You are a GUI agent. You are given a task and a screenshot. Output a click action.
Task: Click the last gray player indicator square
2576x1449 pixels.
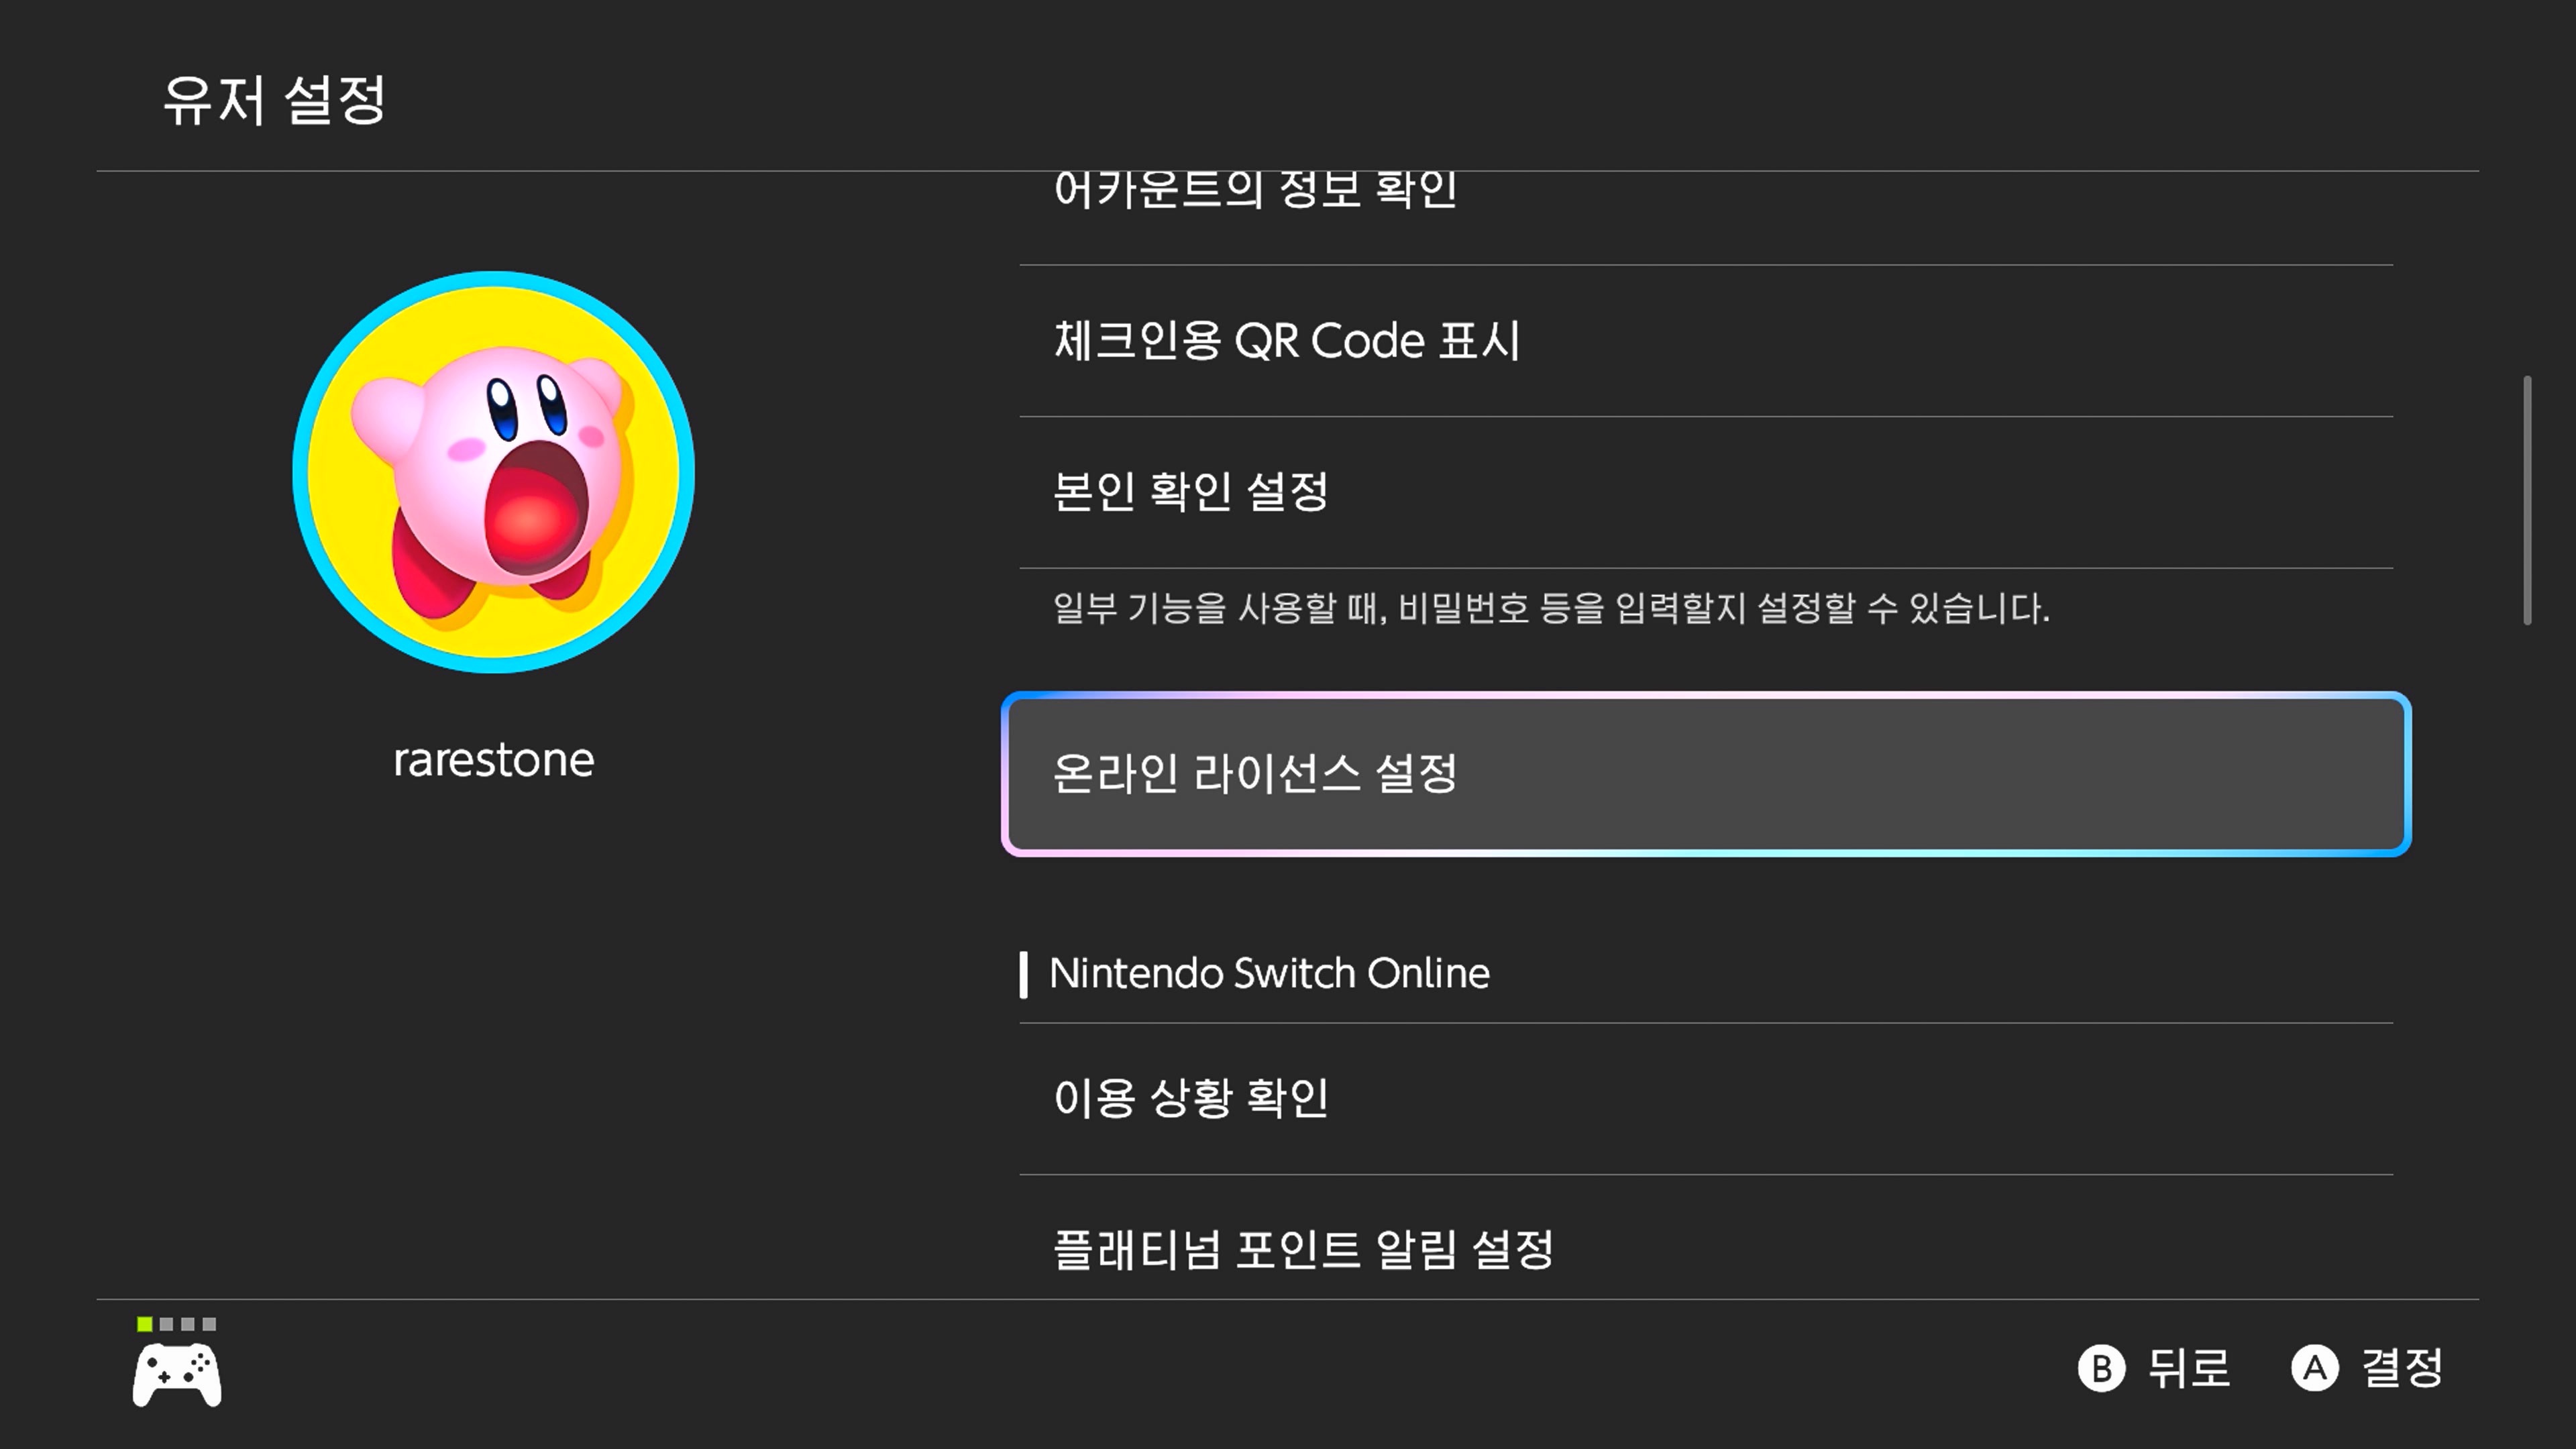click(209, 1324)
